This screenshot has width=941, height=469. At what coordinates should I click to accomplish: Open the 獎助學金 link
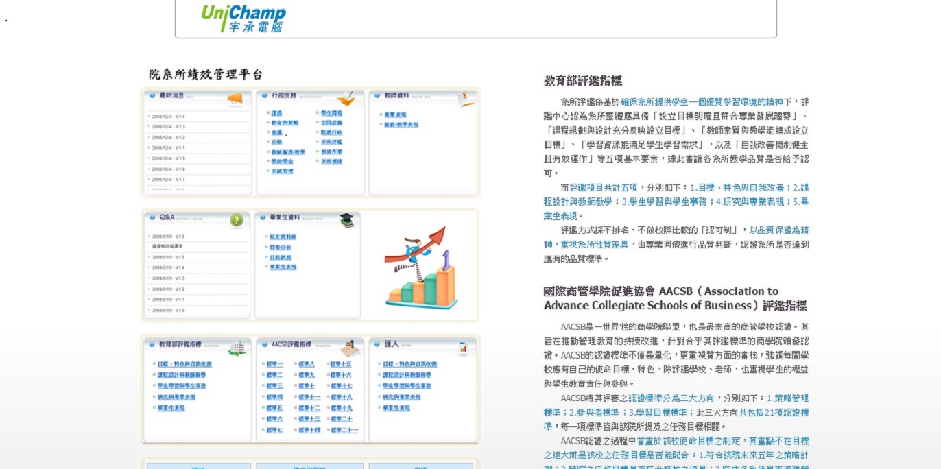pyautogui.click(x=282, y=162)
